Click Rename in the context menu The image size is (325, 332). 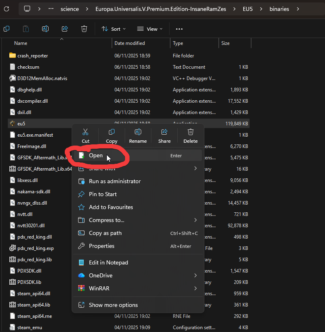[138, 136]
